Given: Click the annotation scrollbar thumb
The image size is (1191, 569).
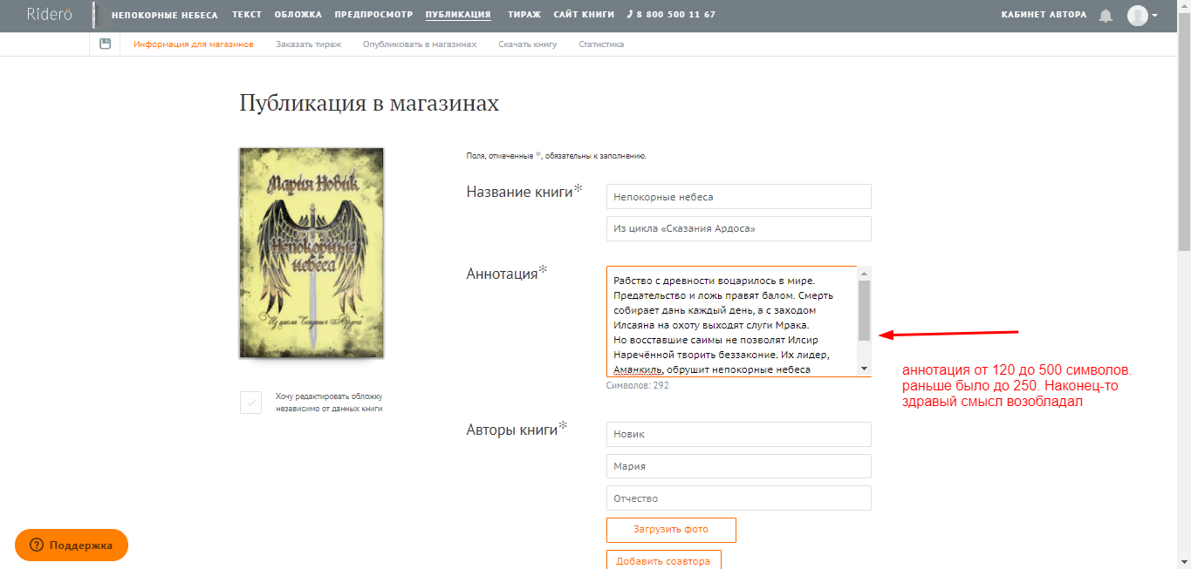Looking at the screenshot, I should click(864, 310).
